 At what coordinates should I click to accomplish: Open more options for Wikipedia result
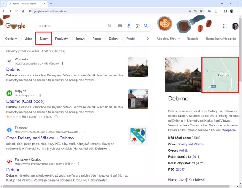pos(62,63)
